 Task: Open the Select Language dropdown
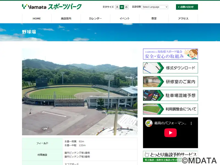tap(155, 7)
